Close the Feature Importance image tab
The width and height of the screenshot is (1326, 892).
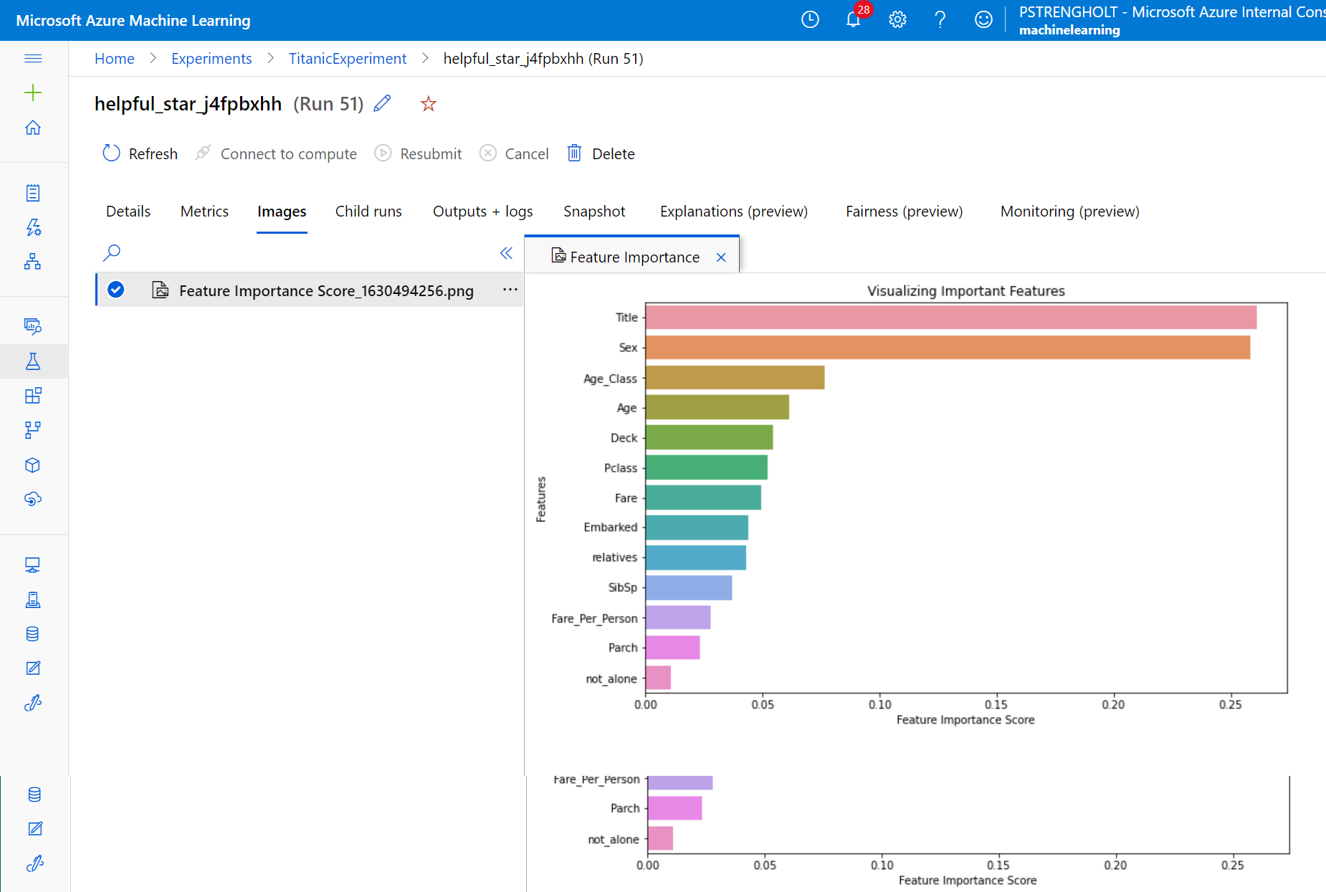point(721,257)
